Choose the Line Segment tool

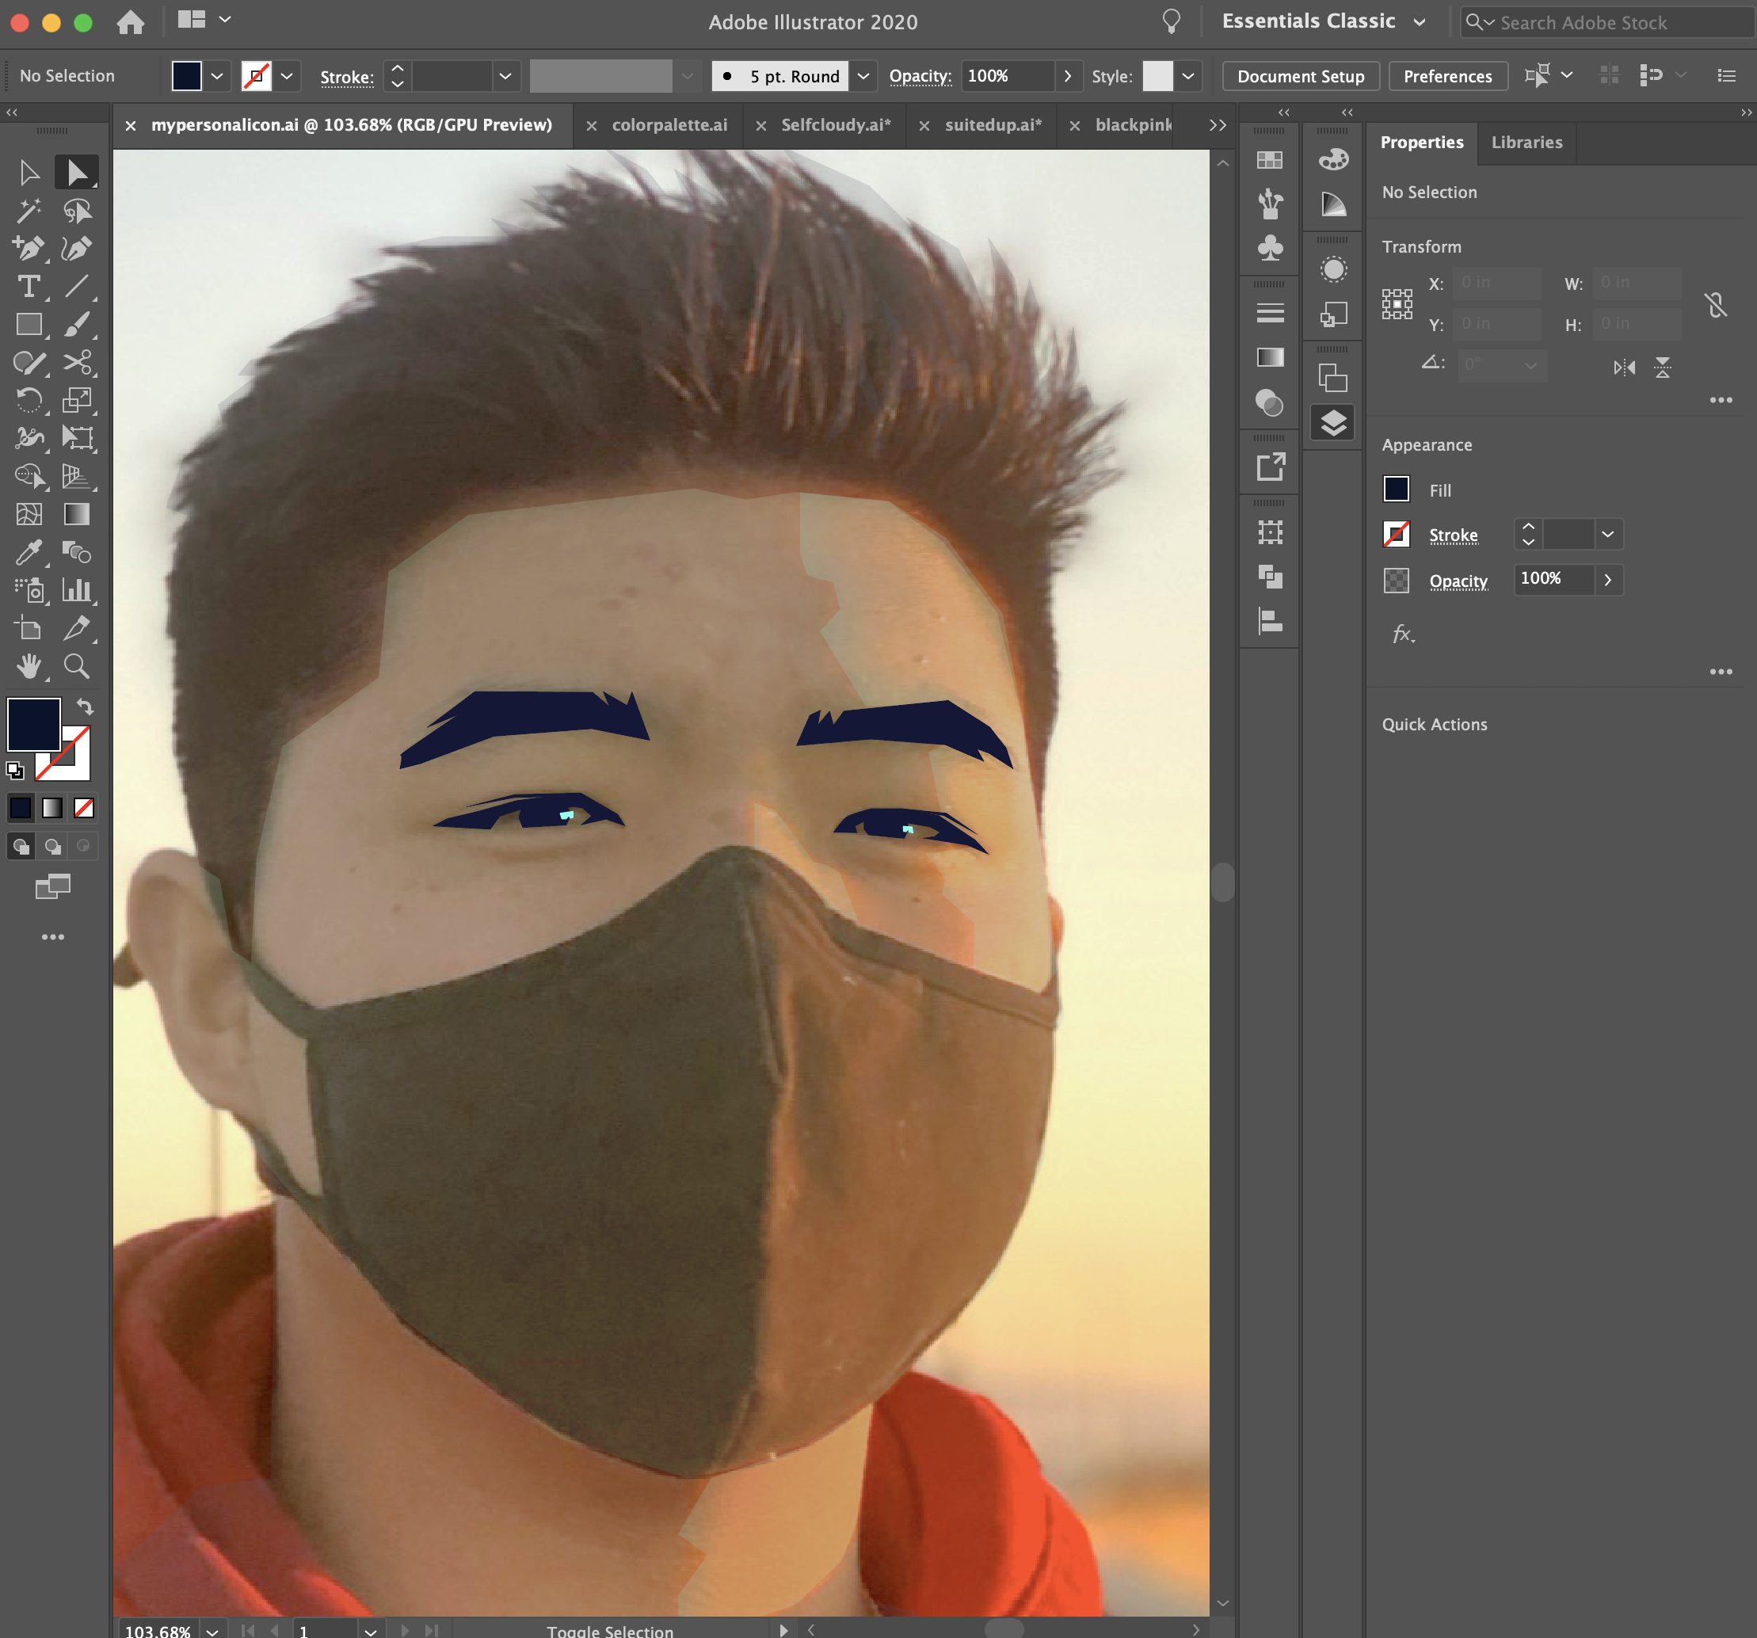77,286
